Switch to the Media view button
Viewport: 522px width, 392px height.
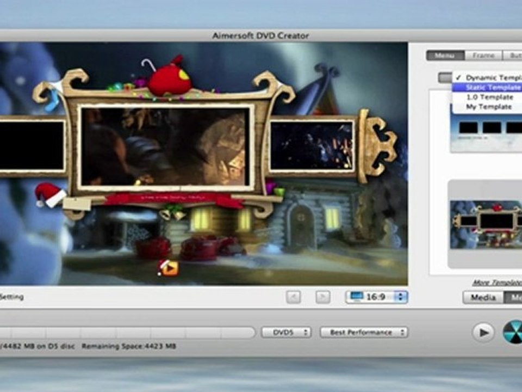[x=483, y=297]
